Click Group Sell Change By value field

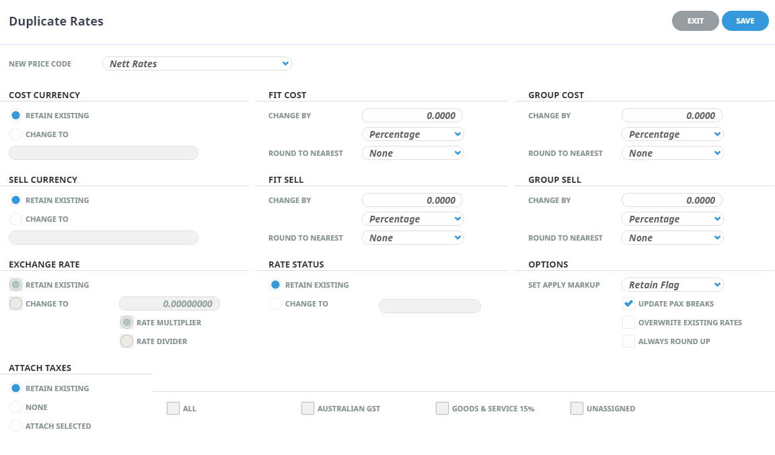pos(671,200)
